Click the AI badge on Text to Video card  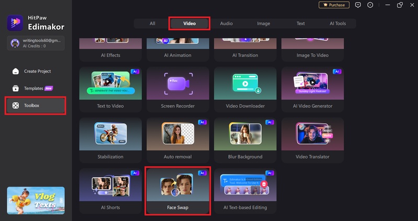135,72
